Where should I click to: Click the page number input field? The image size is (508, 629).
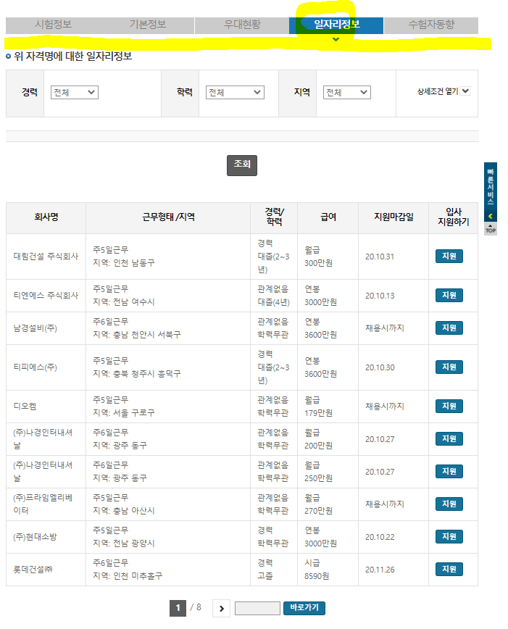tap(257, 608)
